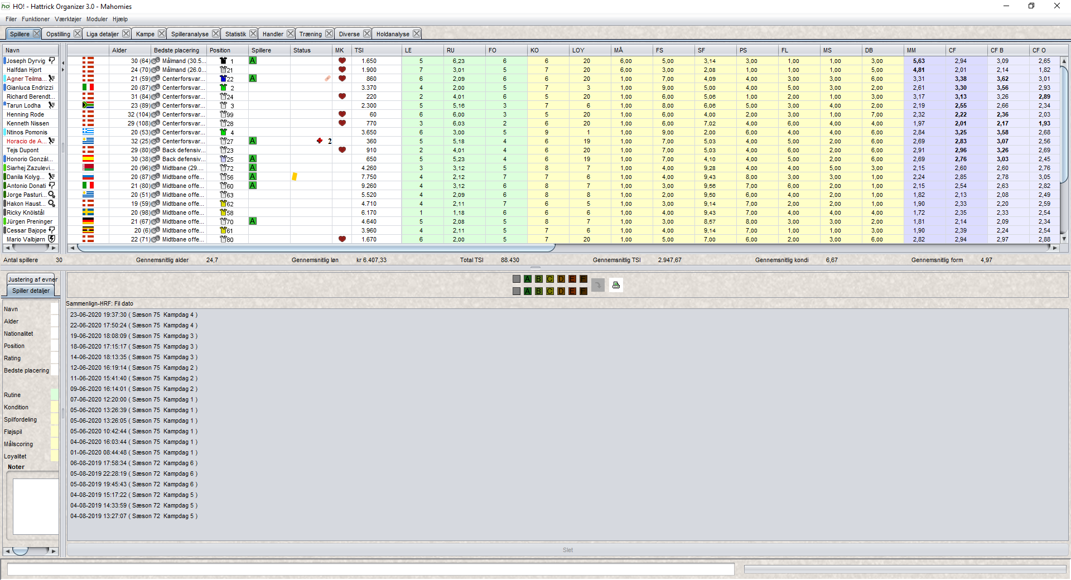Click the green A group icon for Joseph Dyrvig

[x=253, y=60]
